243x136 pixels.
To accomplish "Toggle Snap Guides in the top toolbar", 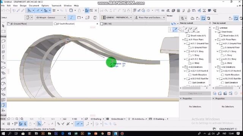I will 38,11.
